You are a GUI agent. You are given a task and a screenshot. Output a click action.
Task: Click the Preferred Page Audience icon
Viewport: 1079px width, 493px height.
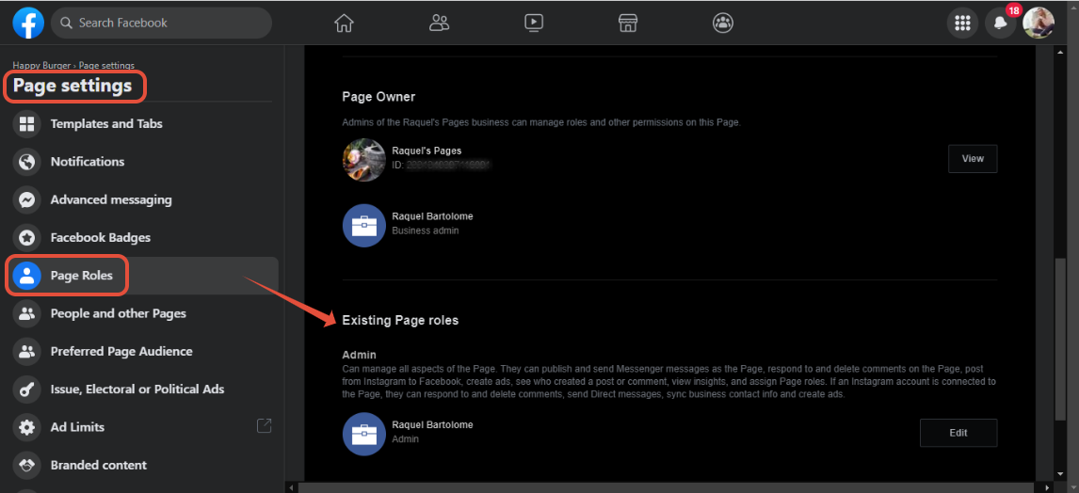27,351
